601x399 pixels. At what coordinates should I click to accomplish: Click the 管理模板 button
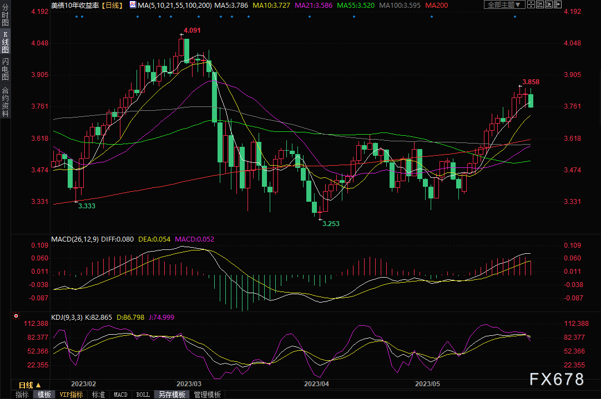(207, 395)
